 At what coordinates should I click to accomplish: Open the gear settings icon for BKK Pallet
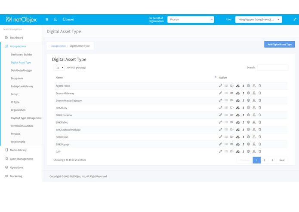pos(248,122)
